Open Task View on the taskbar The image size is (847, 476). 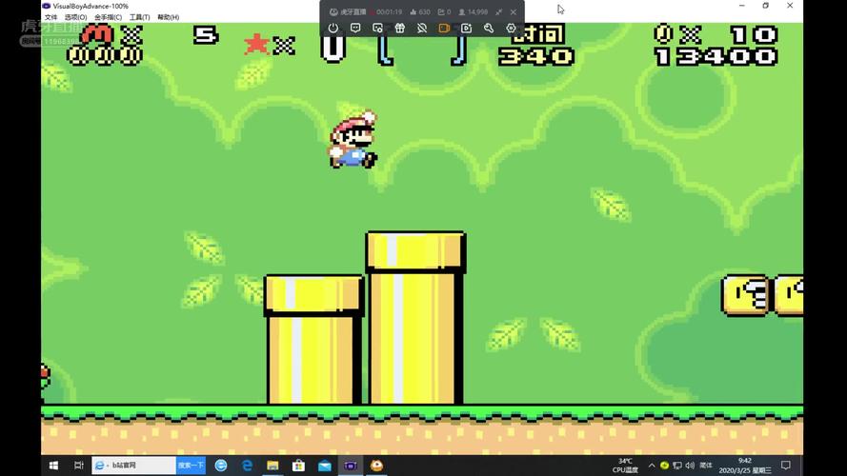pyautogui.click(x=79, y=466)
